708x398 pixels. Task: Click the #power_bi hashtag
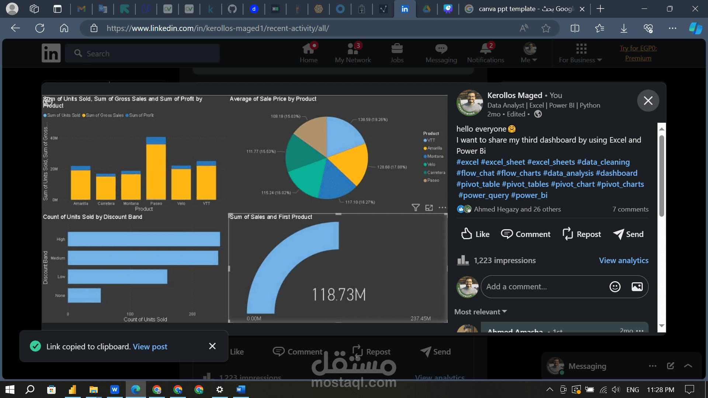click(529, 195)
